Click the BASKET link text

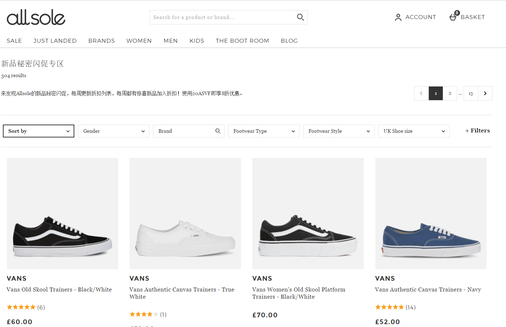click(473, 17)
